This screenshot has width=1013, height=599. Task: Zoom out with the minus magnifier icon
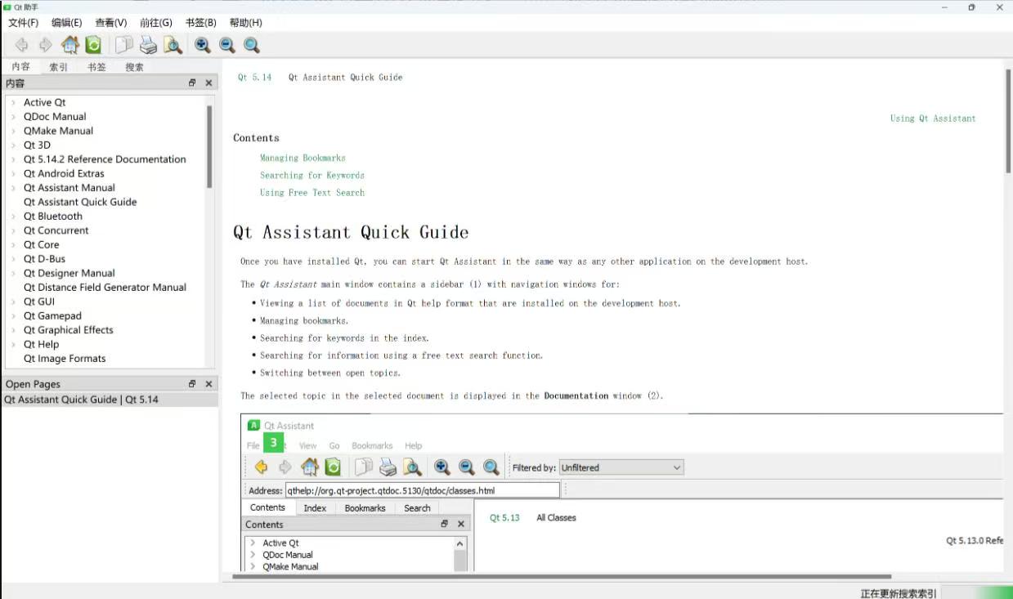coord(227,45)
